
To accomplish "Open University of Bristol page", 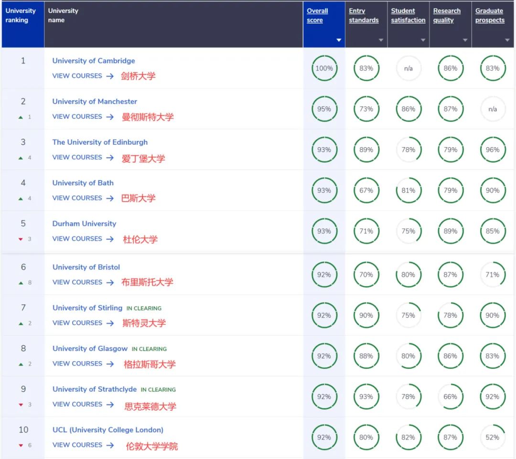I will pos(86,267).
